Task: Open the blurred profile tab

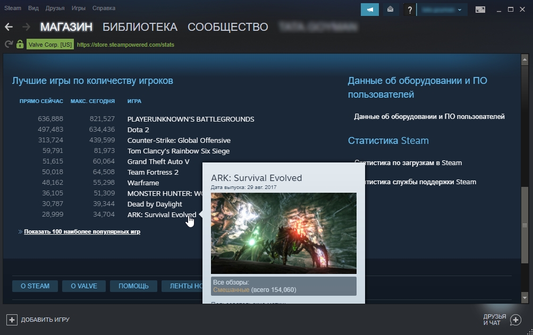Action: 318,27
